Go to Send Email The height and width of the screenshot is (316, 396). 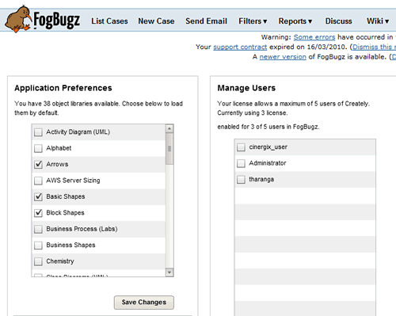(206, 21)
